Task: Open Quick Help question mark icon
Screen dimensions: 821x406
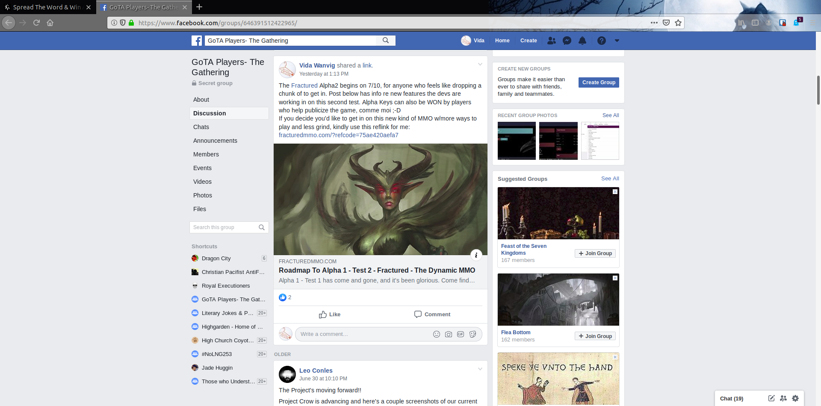Action: pyautogui.click(x=602, y=41)
